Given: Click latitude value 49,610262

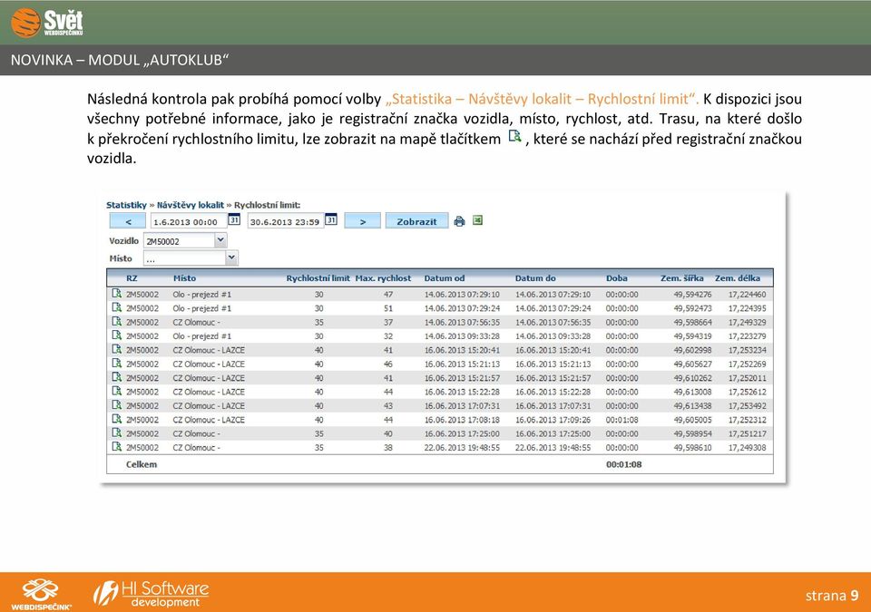Looking at the screenshot, I should pyautogui.click(x=692, y=378).
